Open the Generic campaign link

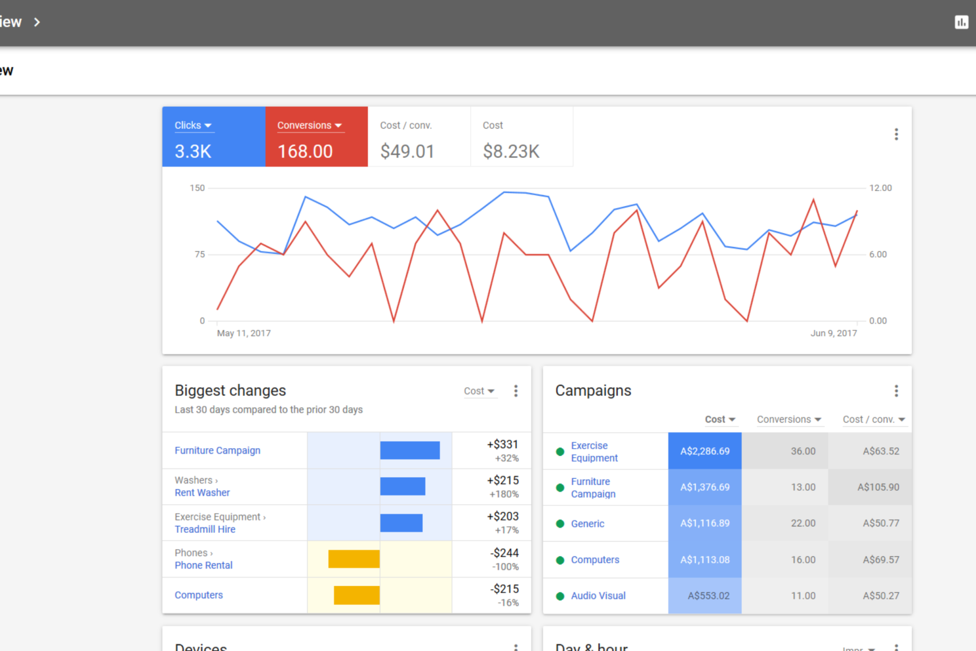pos(588,524)
